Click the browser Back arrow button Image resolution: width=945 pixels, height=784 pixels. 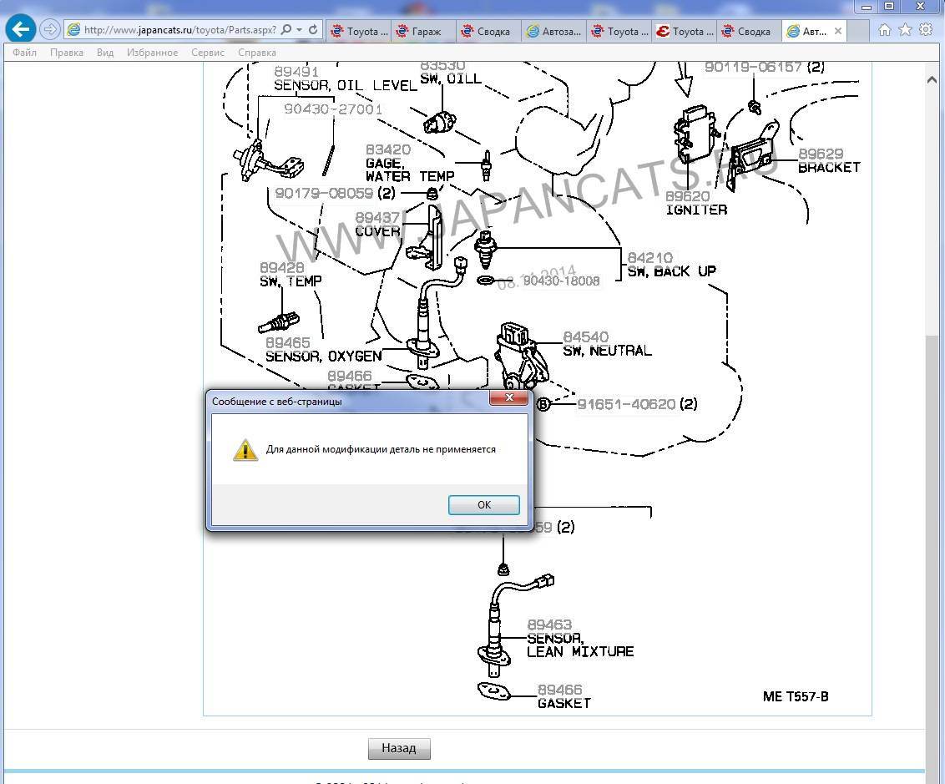pos(20,29)
